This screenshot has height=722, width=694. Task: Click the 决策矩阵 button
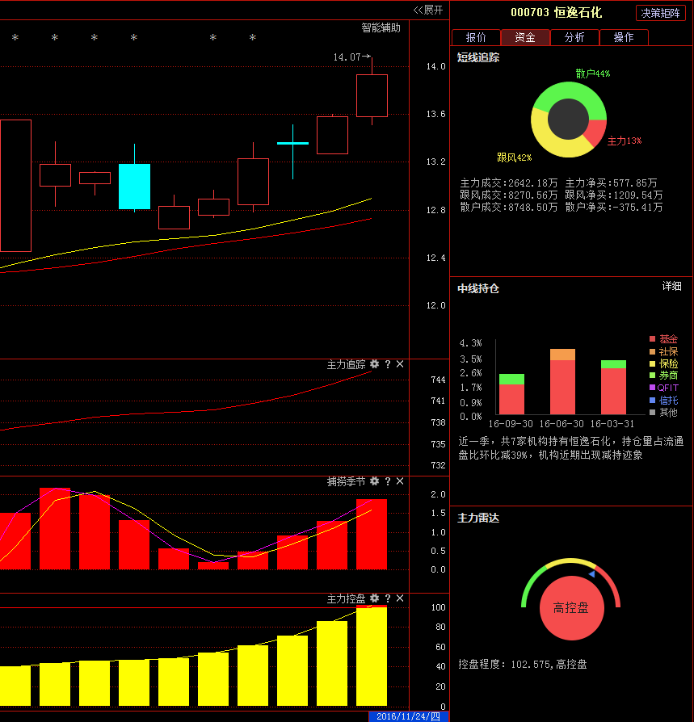(x=661, y=13)
